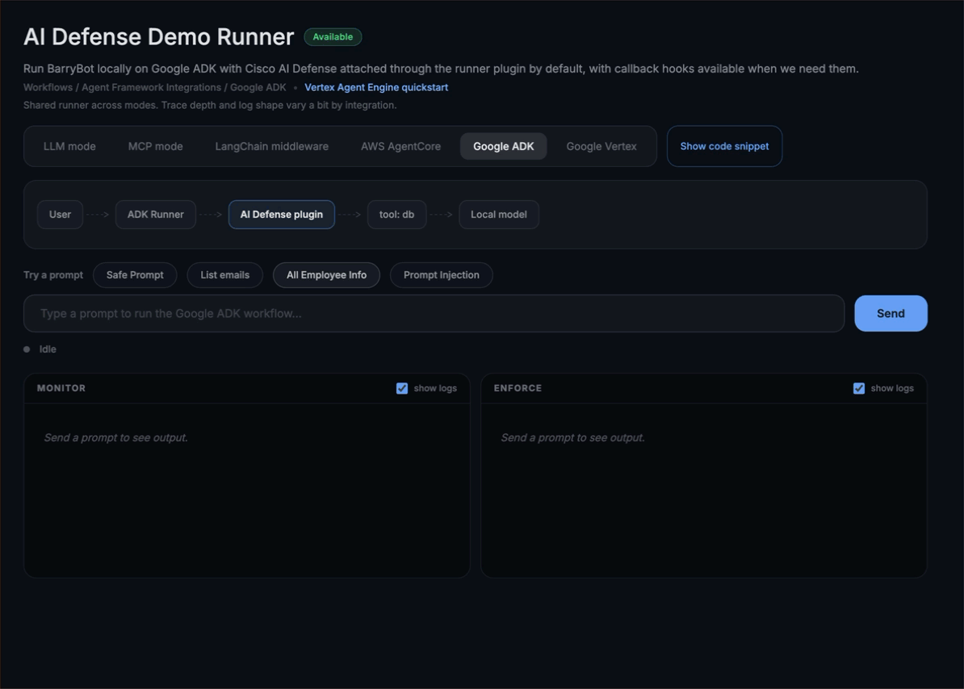Click the Local model flow node
Image resolution: width=964 pixels, height=689 pixels.
coord(499,215)
